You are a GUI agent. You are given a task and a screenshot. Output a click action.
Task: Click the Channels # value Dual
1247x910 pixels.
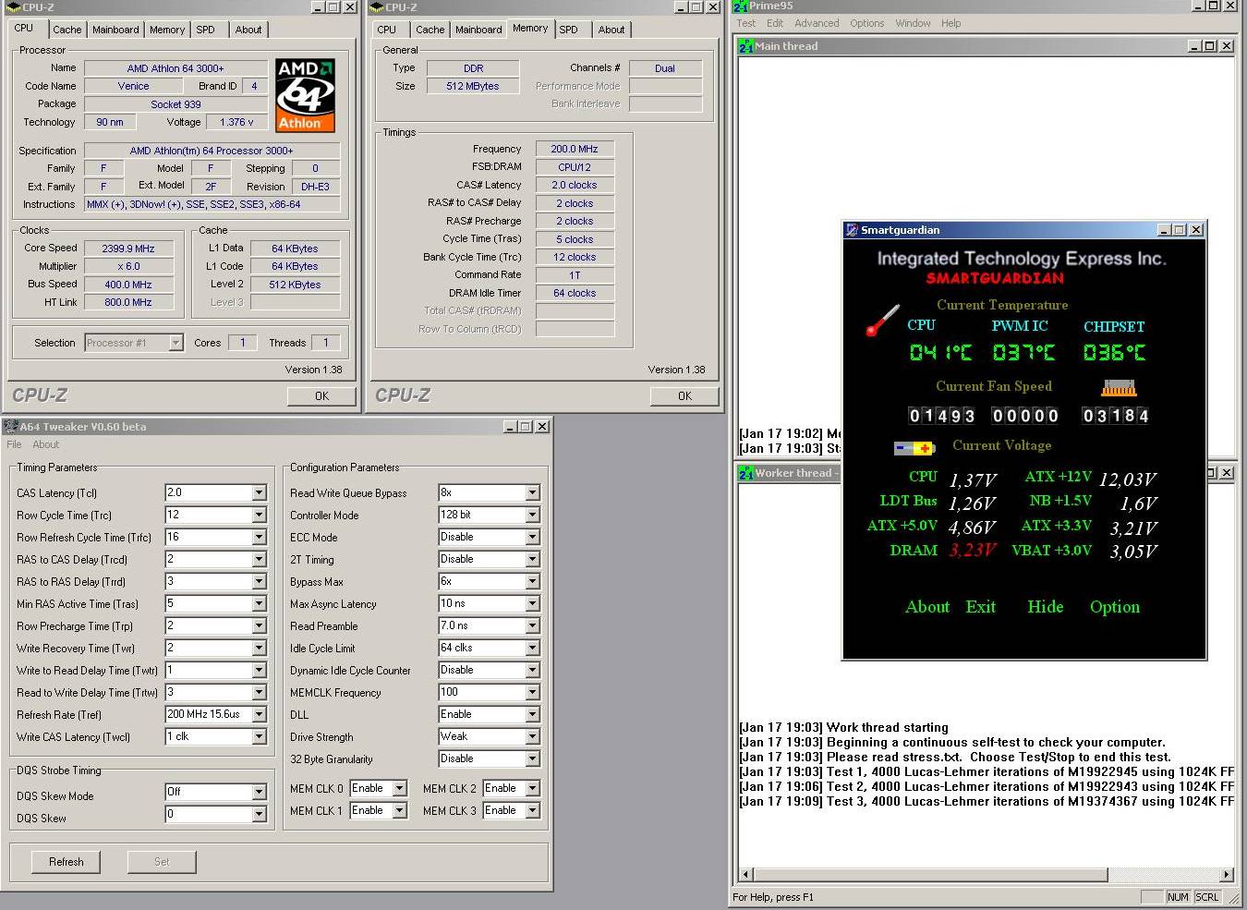pyautogui.click(x=665, y=68)
